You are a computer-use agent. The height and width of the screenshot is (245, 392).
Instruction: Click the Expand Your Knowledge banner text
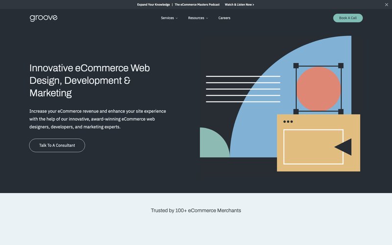[153, 4]
